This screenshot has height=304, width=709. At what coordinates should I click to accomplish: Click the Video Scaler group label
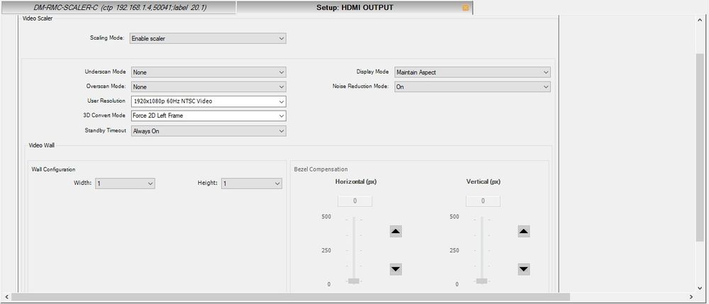(38, 18)
